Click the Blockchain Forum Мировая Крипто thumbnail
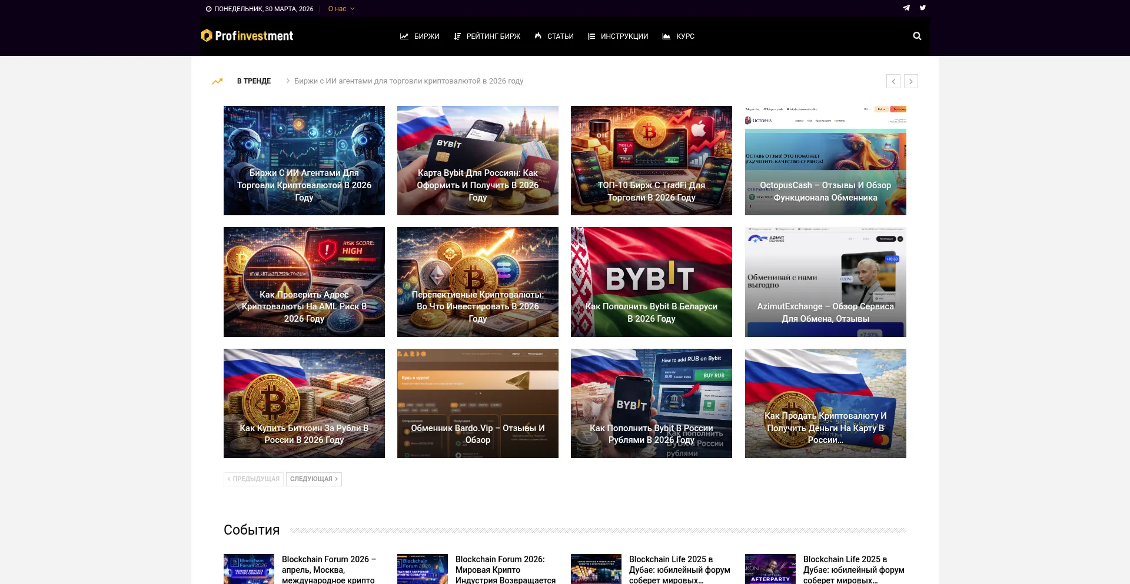Screen dimensions: 1130x584 tap(423, 569)
